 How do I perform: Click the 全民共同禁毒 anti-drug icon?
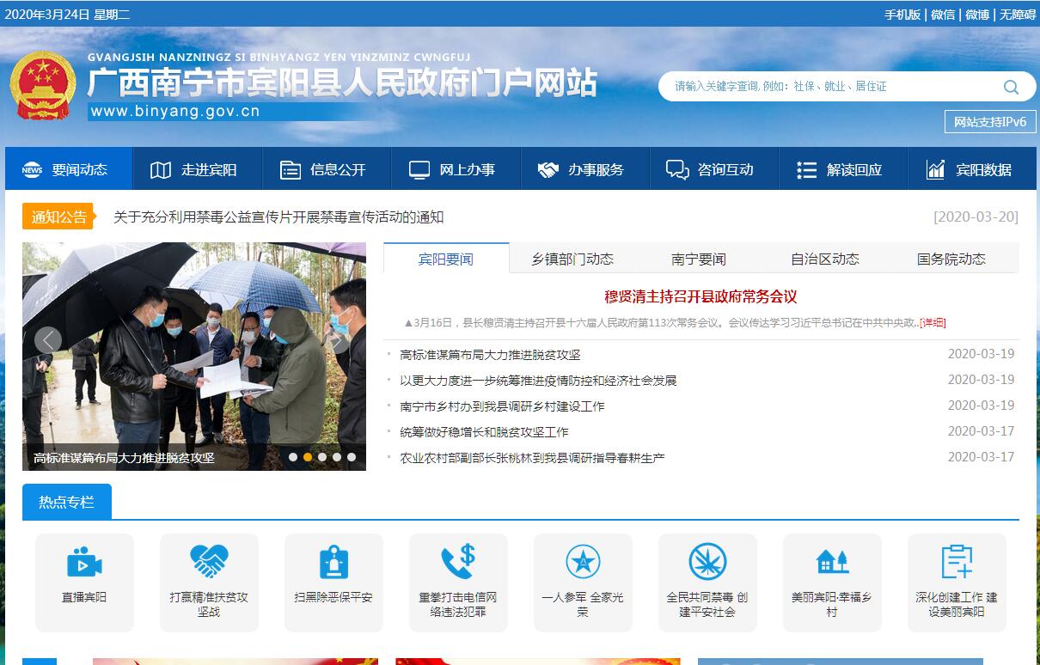[707, 562]
